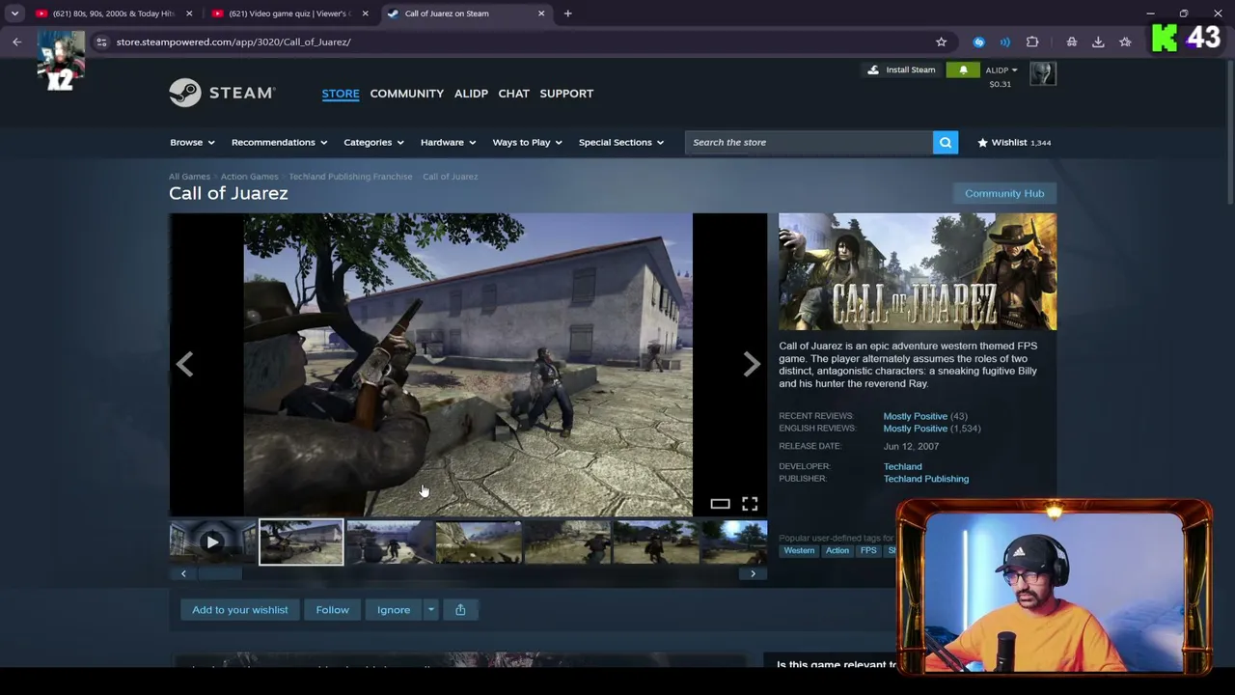Enter fullscreen on the screenshot viewer
1235x695 pixels.
pyautogui.click(x=750, y=503)
